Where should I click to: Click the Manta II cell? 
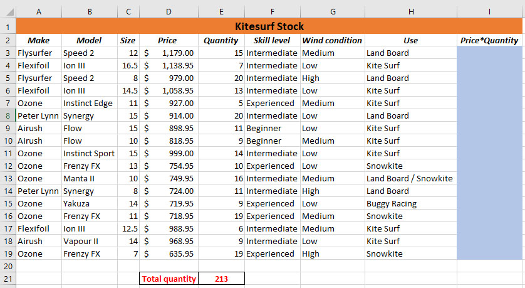coord(90,178)
